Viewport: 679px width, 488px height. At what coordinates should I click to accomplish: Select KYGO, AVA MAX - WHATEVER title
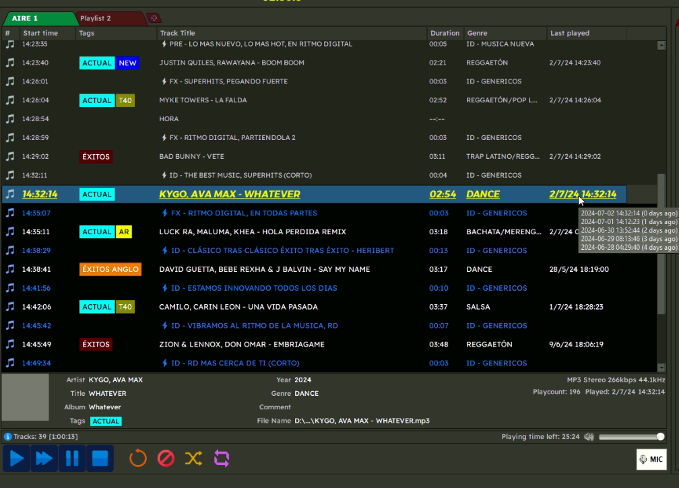230,195
